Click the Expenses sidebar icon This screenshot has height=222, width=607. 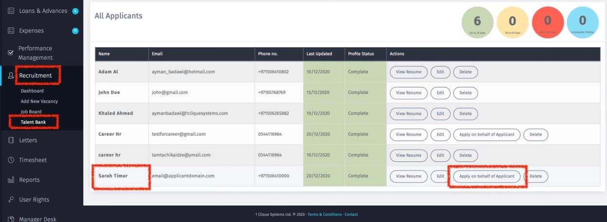[x=11, y=31]
